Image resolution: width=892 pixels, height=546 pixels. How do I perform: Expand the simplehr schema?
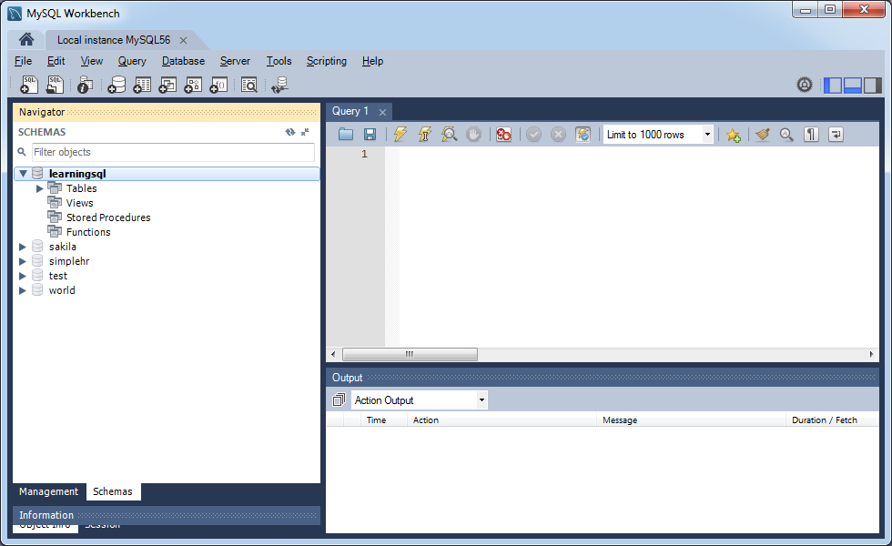(23, 261)
